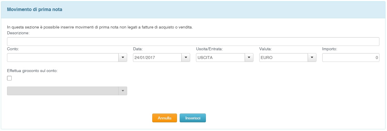Click the Importo label text
Viewport: 387px width, 131px height.
pyautogui.click(x=330, y=49)
